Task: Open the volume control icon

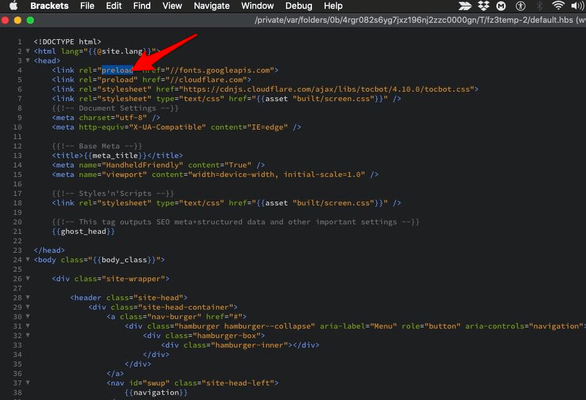Action: 577,6
